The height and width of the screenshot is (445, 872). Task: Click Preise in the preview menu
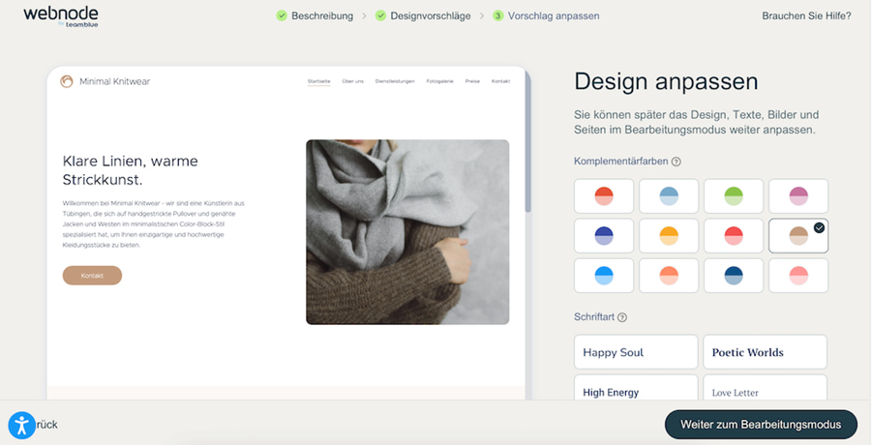click(x=472, y=81)
